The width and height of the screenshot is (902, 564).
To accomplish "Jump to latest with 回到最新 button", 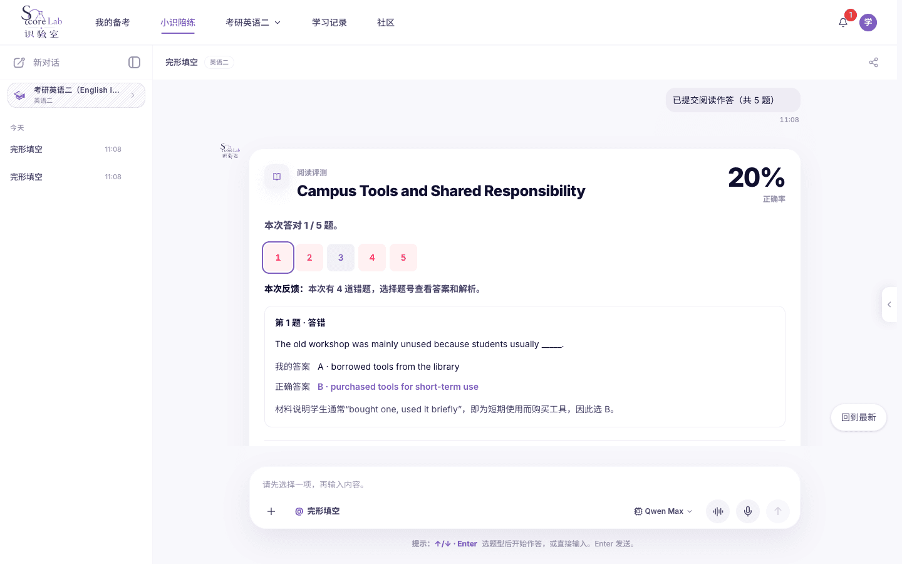I will tap(859, 417).
